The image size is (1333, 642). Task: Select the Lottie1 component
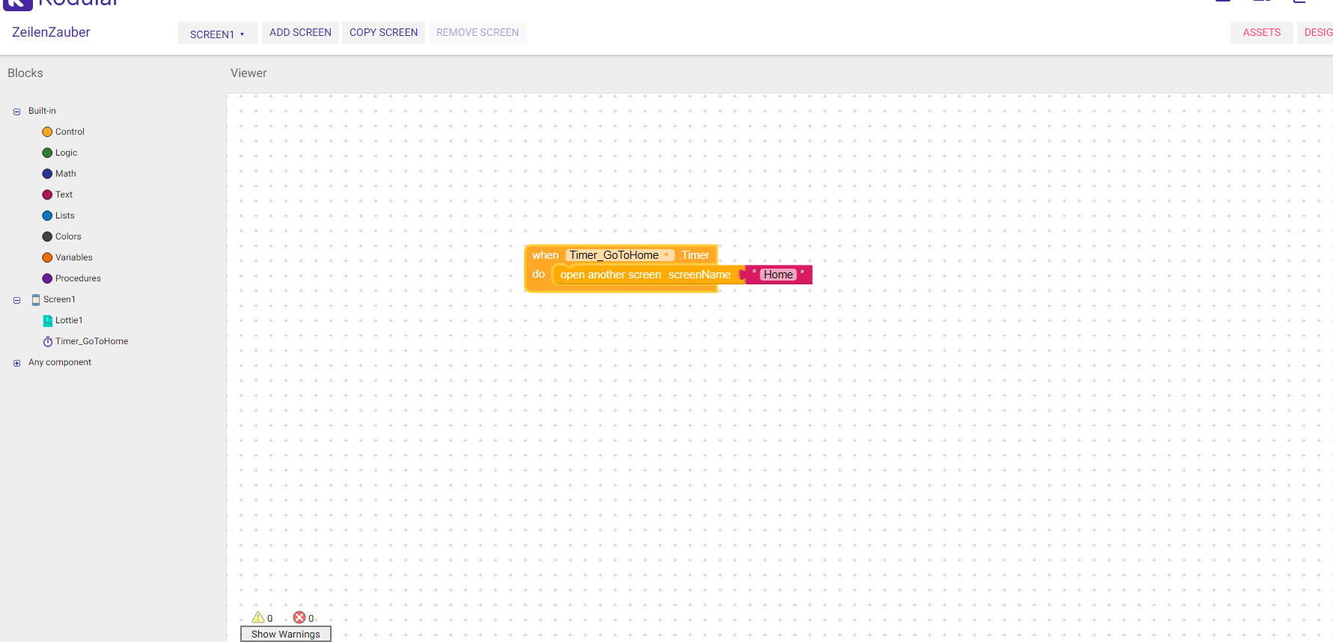(x=68, y=320)
